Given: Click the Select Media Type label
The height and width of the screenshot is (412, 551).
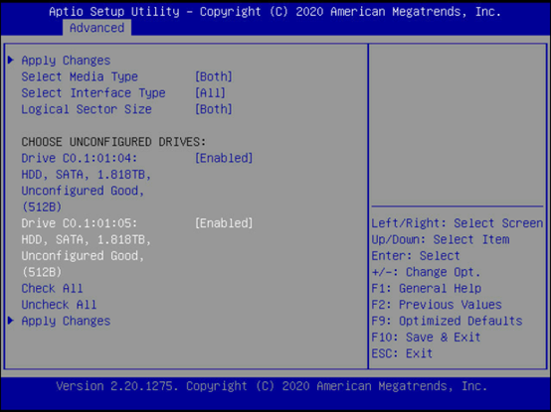Looking at the screenshot, I should click(80, 76).
